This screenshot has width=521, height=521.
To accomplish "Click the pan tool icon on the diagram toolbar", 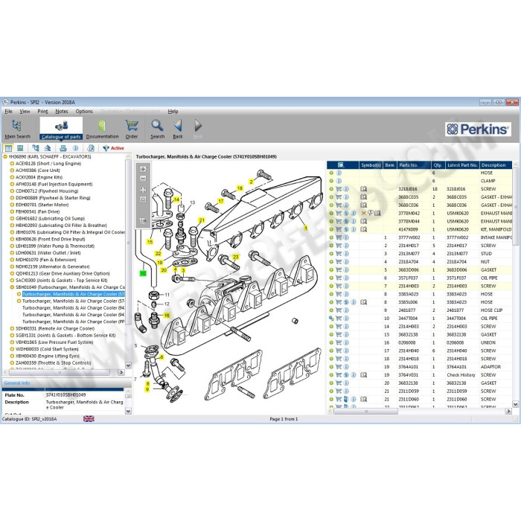I will coord(143,190).
